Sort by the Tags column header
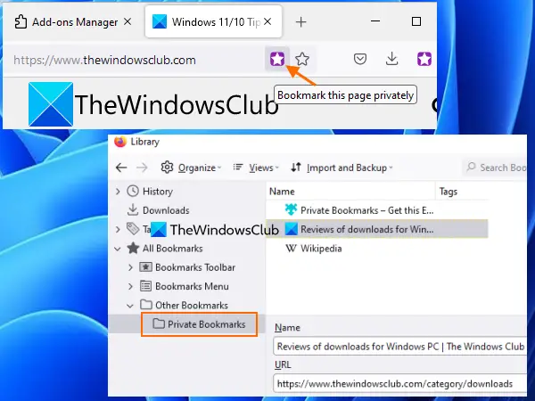The height and width of the screenshot is (401, 535). (462, 192)
